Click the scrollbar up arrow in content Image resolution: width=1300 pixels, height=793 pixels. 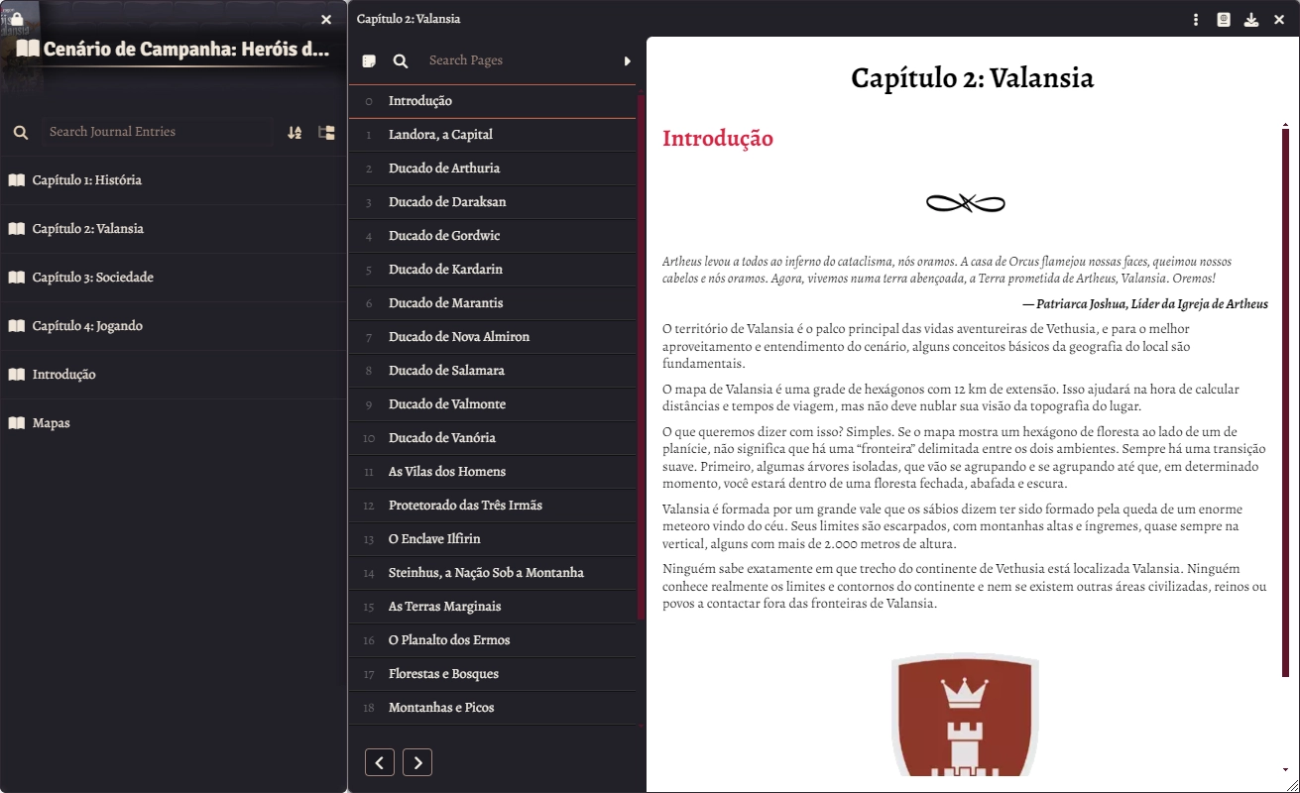point(1286,124)
